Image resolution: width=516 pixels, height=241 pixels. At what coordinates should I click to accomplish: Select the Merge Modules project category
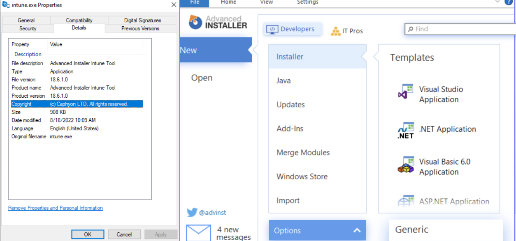(x=317, y=152)
